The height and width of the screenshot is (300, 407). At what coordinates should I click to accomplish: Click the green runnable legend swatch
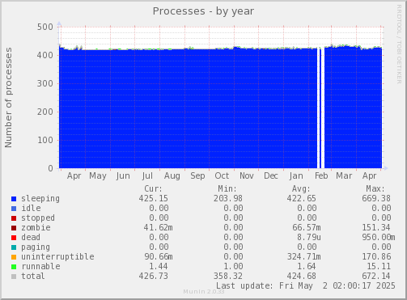(14, 267)
